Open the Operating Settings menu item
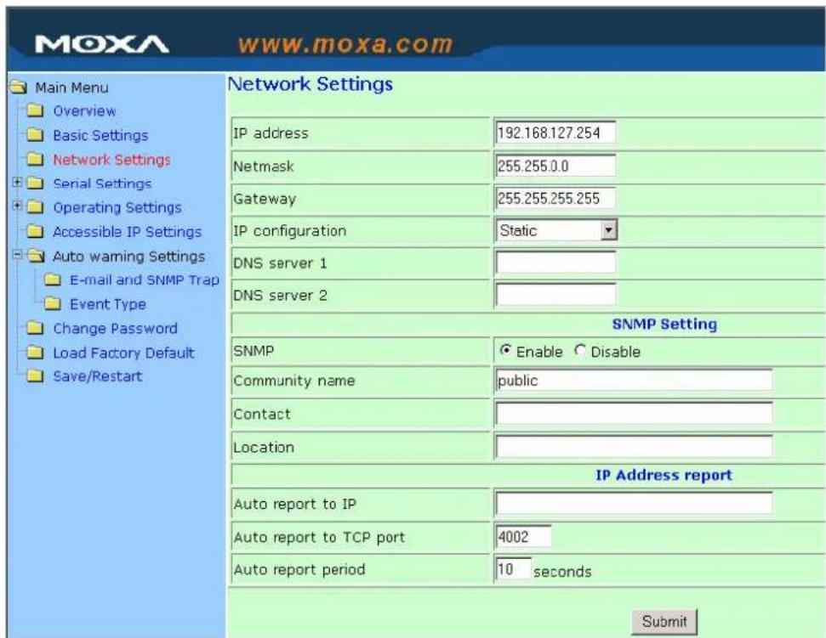This screenshot has width=826, height=638. pyautogui.click(x=117, y=207)
